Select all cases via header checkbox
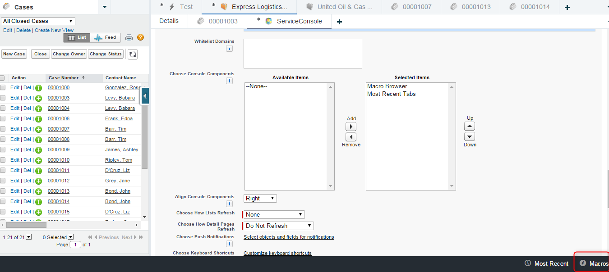 (3, 77)
